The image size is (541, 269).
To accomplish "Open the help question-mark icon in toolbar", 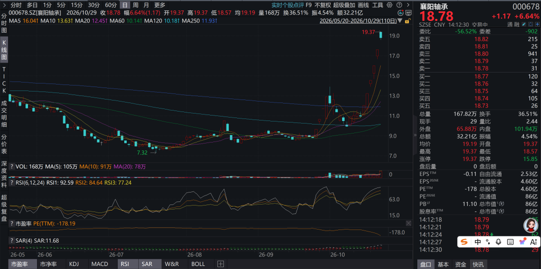I will (x=399, y=5).
